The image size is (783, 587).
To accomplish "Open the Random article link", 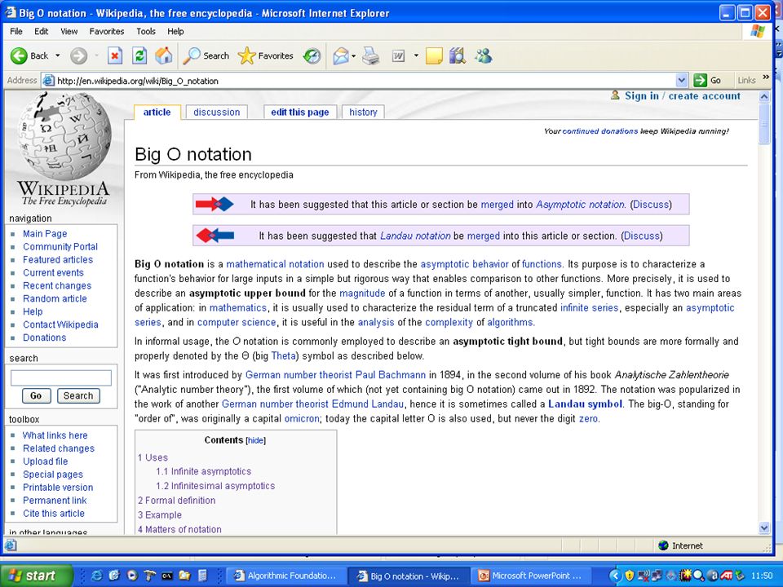I will [x=55, y=298].
